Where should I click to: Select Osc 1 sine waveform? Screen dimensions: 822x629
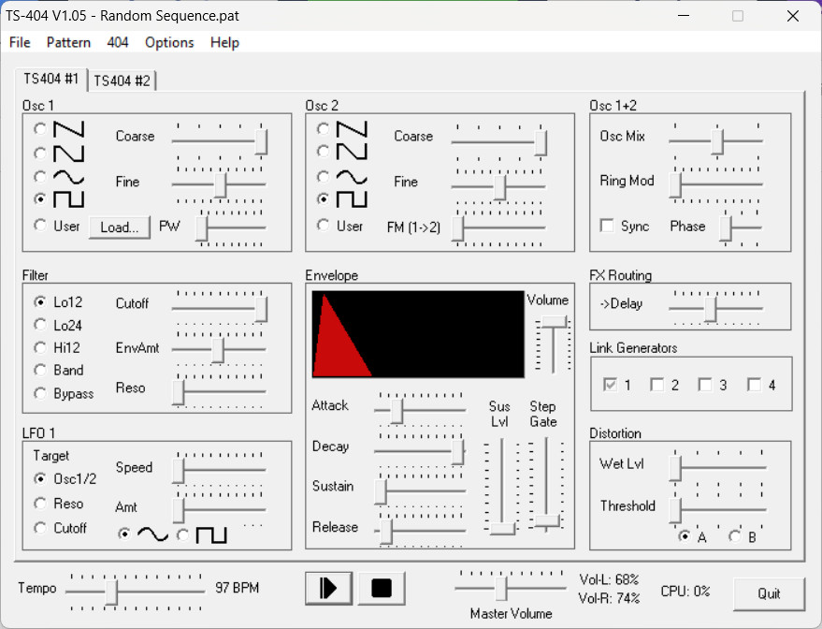pyautogui.click(x=40, y=177)
